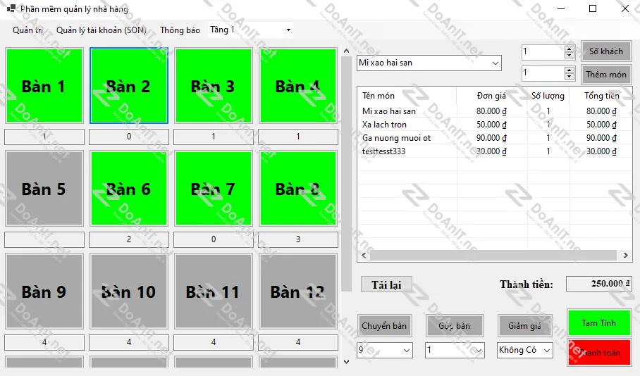Viewport: 640px width, 376px height.
Task: Increase the dish quantity spinner value
Action: (569, 70)
